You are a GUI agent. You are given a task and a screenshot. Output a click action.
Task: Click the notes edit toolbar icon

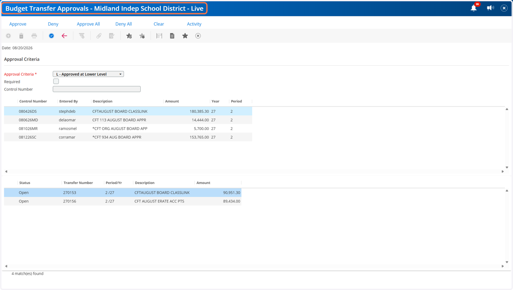coord(112,36)
